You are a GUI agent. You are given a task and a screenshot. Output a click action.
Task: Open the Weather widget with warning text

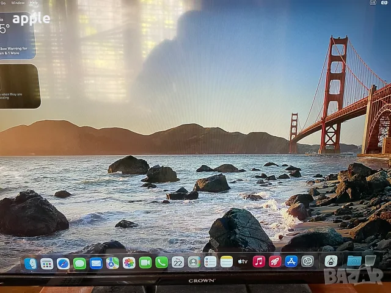pos(18,35)
